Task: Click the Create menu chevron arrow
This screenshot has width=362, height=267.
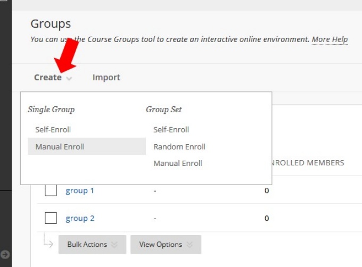Action: (x=69, y=78)
